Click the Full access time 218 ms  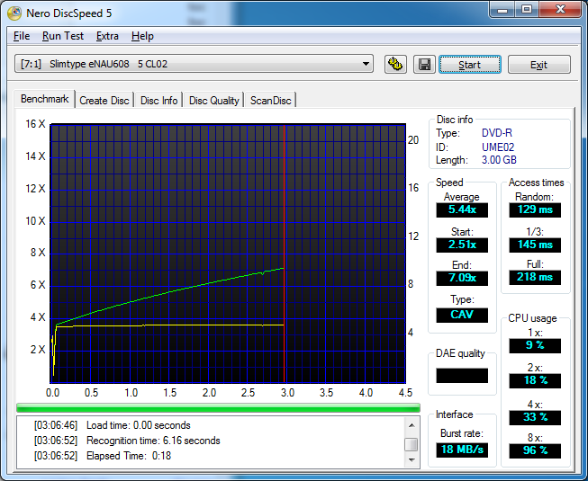[535, 278]
